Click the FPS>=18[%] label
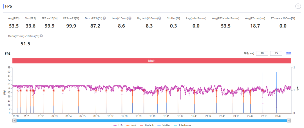The width and height of the screenshot is (304, 128). (50, 18)
